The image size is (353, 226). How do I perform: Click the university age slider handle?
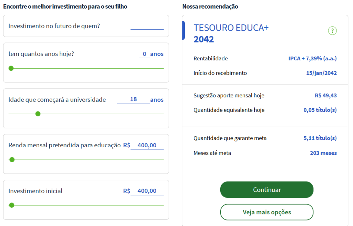point(38,114)
